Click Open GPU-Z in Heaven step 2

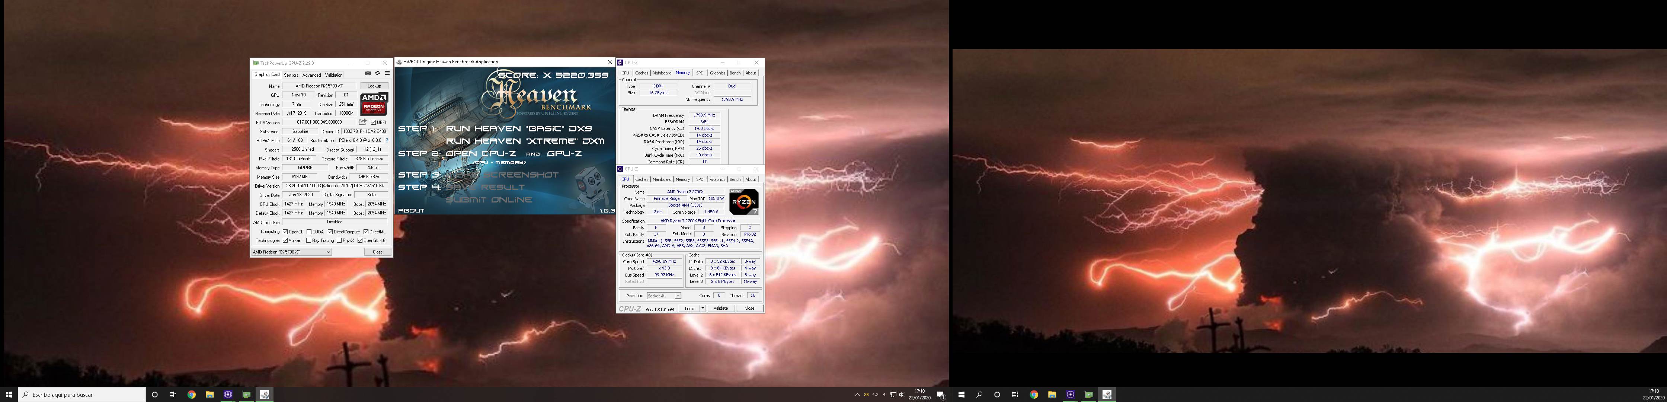(x=564, y=154)
